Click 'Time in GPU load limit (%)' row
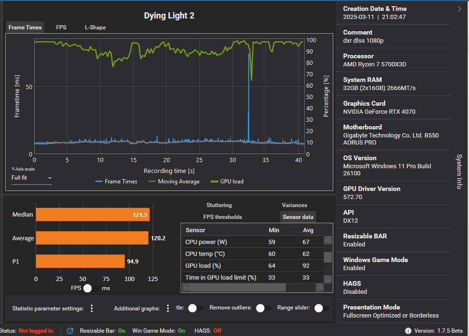This screenshot has width=469, height=336. [x=253, y=277]
